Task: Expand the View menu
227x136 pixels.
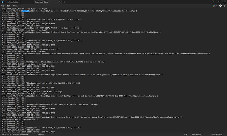Action: point(15,6)
